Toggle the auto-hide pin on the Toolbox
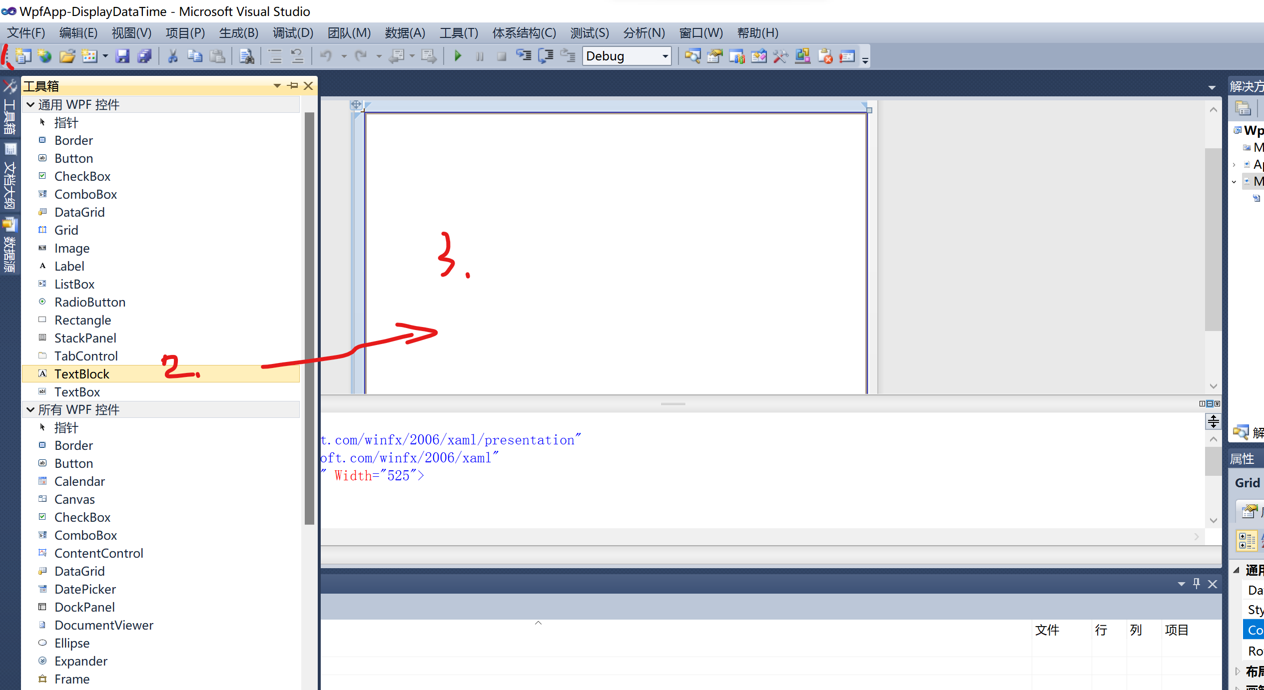 (x=292, y=86)
